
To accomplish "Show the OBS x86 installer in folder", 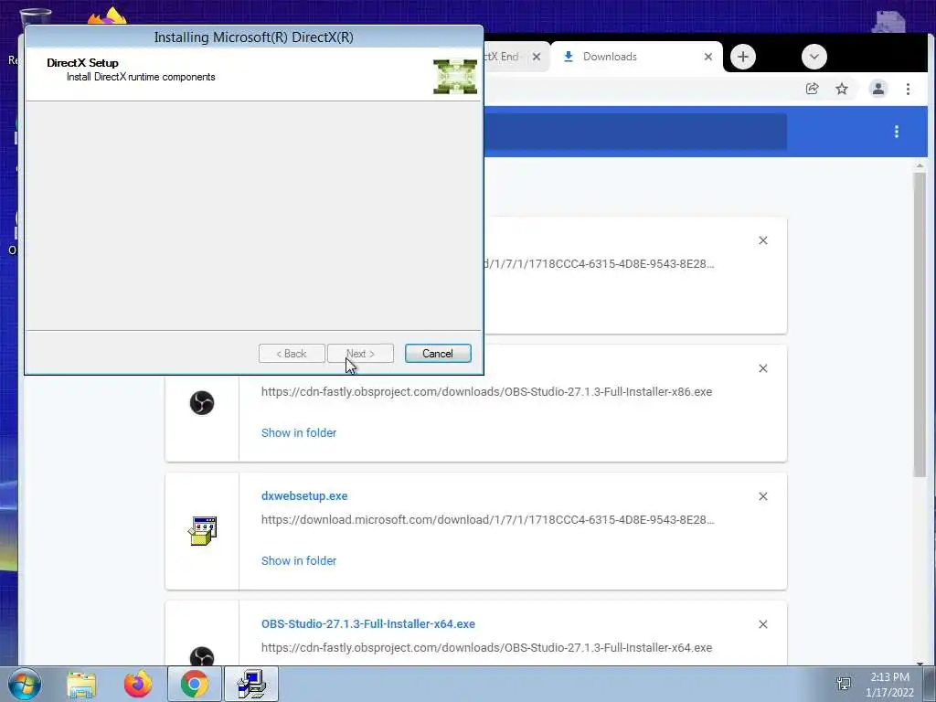I will pyautogui.click(x=299, y=432).
